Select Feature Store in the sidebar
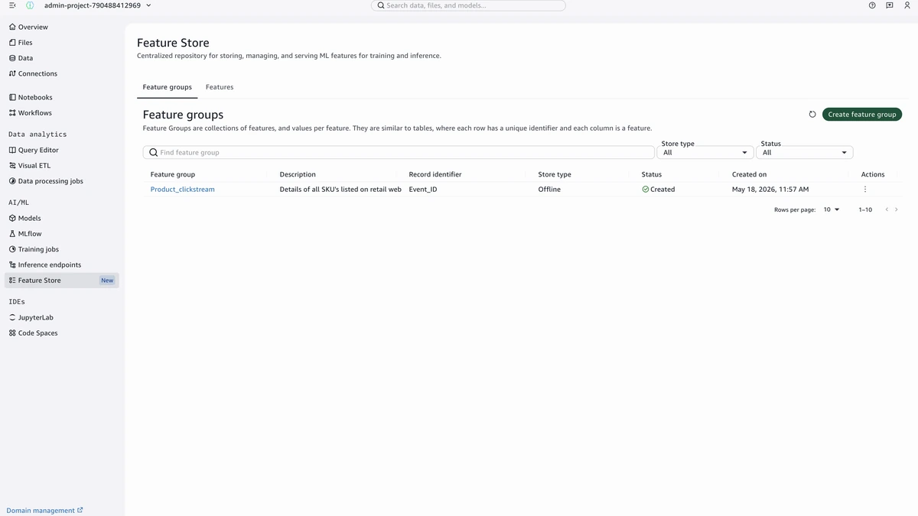 point(61,281)
